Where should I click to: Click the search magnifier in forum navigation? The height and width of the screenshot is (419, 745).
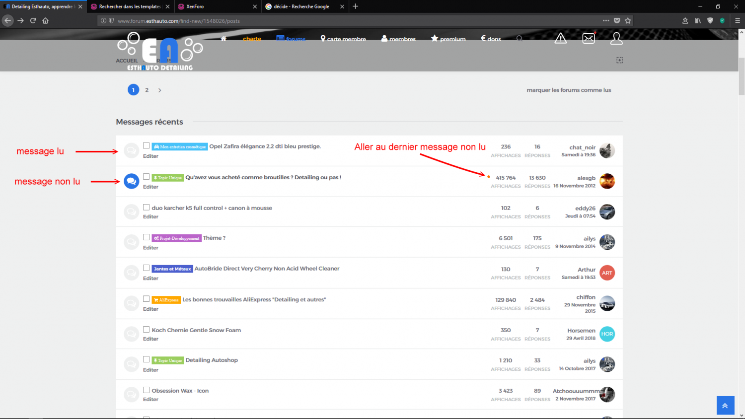pos(519,39)
